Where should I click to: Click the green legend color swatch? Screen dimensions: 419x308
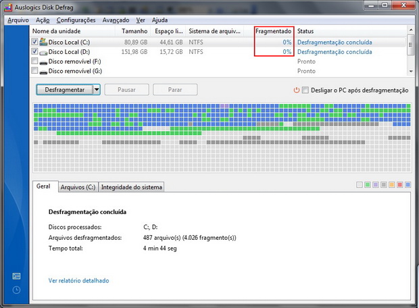tap(368, 185)
